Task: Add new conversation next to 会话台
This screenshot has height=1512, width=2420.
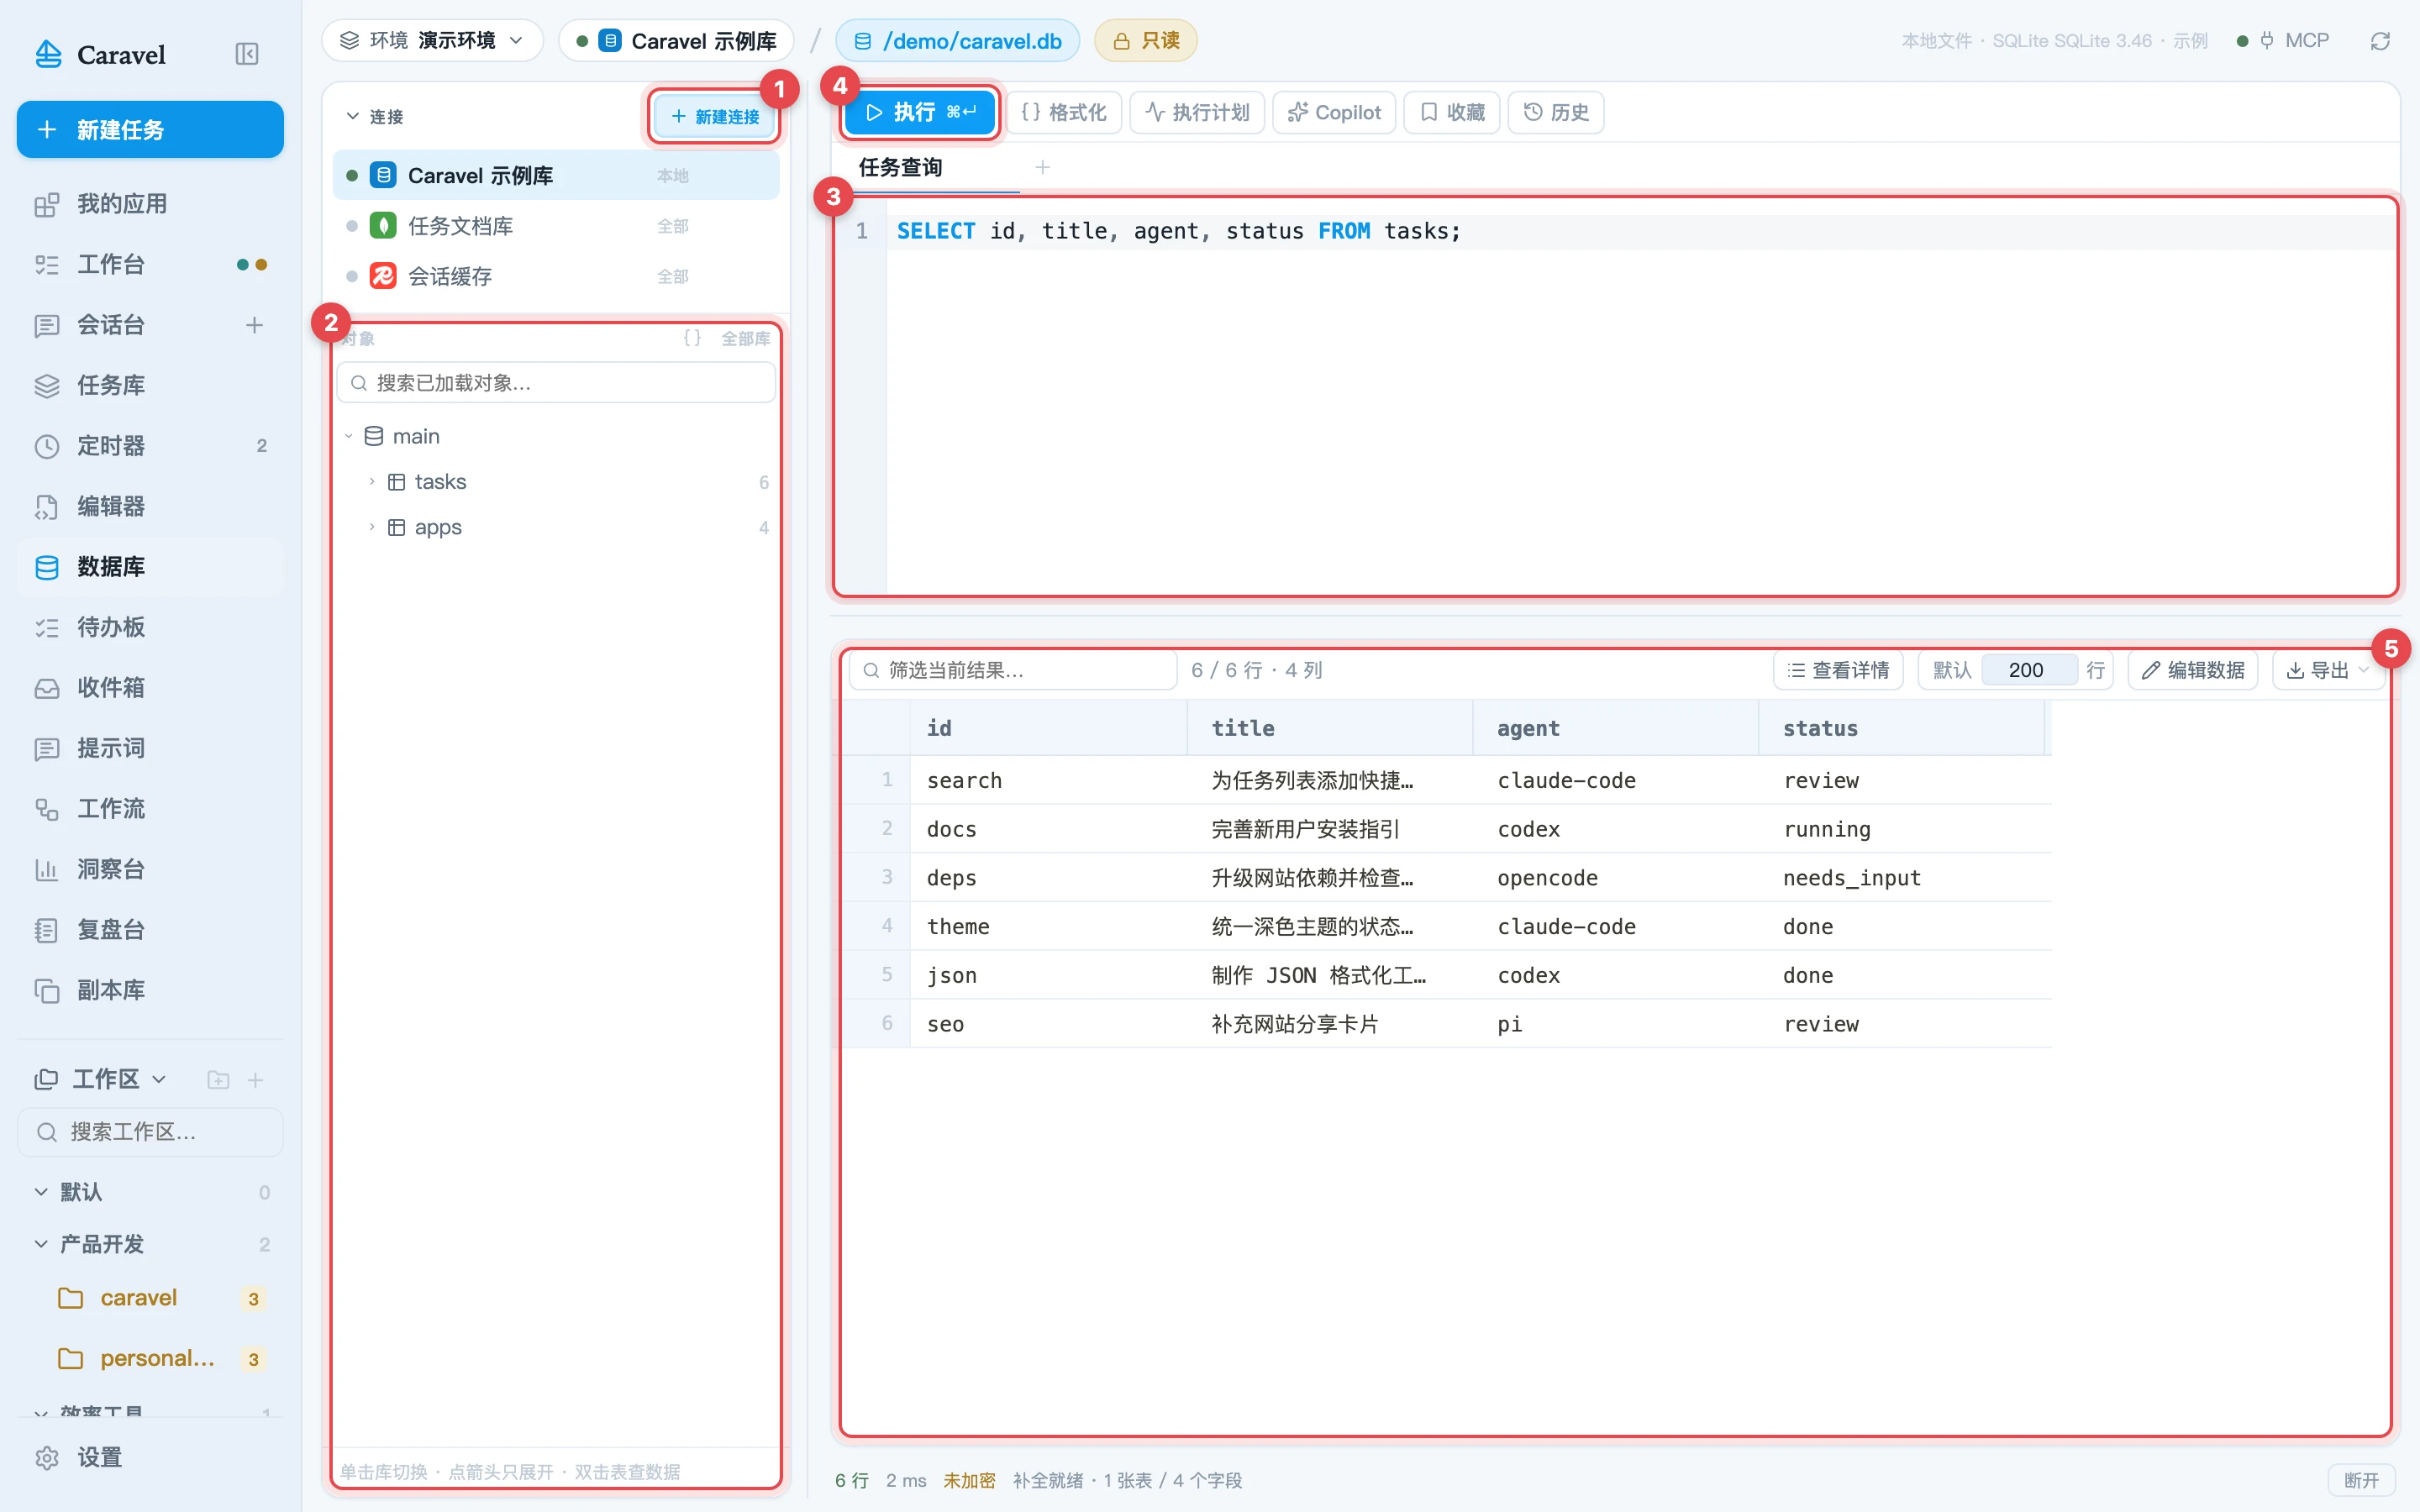Action: pos(255,325)
